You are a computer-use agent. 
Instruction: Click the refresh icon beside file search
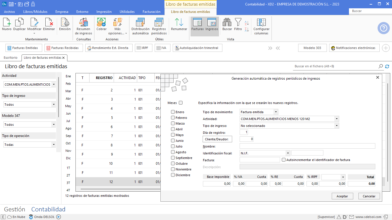tap(387, 66)
